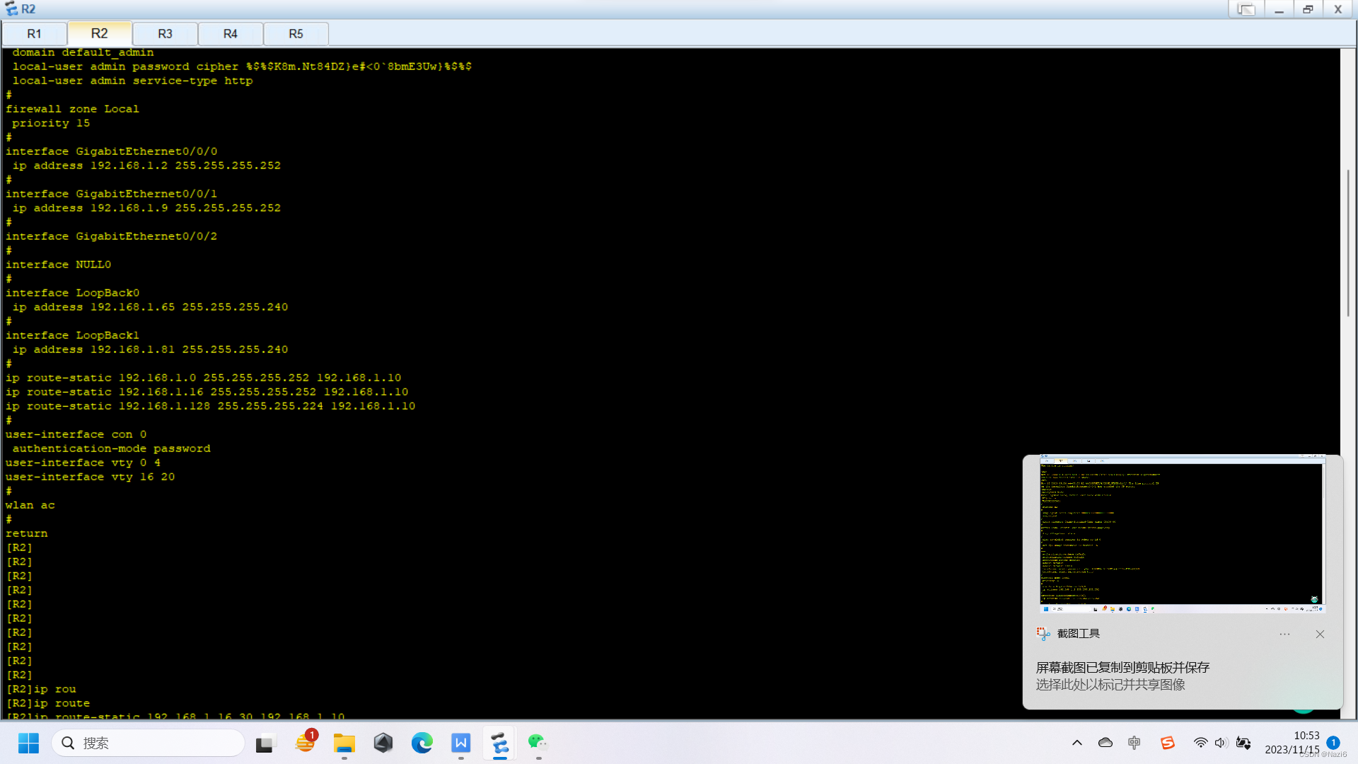Image resolution: width=1358 pixels, height=764 pixels.
Task: Open the R3 router tab
Action: [165, 34]
